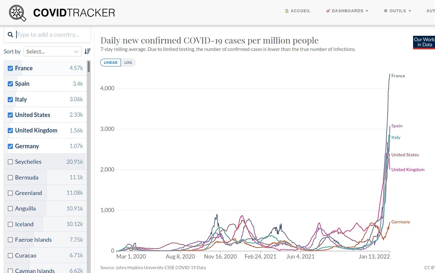Uncheck the Germany checkbox
The height and width of the screenshot is (273, 435).
coord(10,146)
